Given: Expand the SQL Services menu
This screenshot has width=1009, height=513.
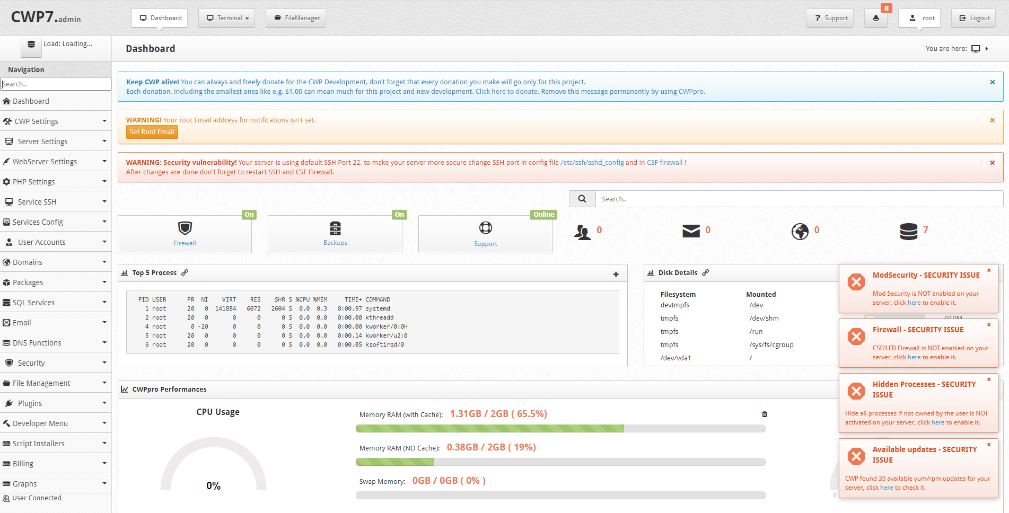Looking at the screenshot, I should (56, 303).
